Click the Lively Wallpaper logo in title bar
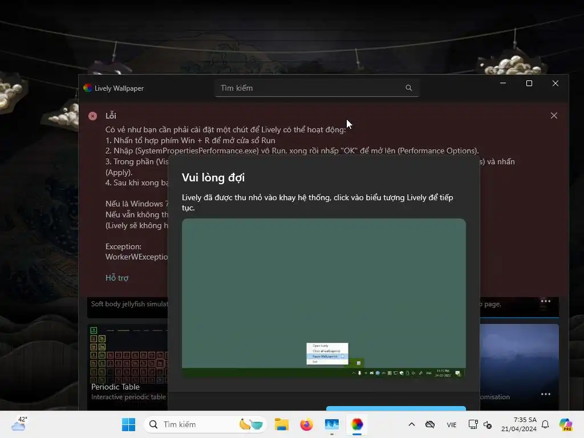This screenshot has width=584, height=438. point(87,88)
